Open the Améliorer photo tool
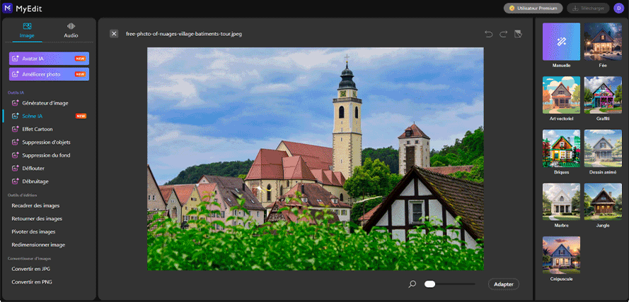The height and width of the screenshot is (302, 629). pos(49,74)
